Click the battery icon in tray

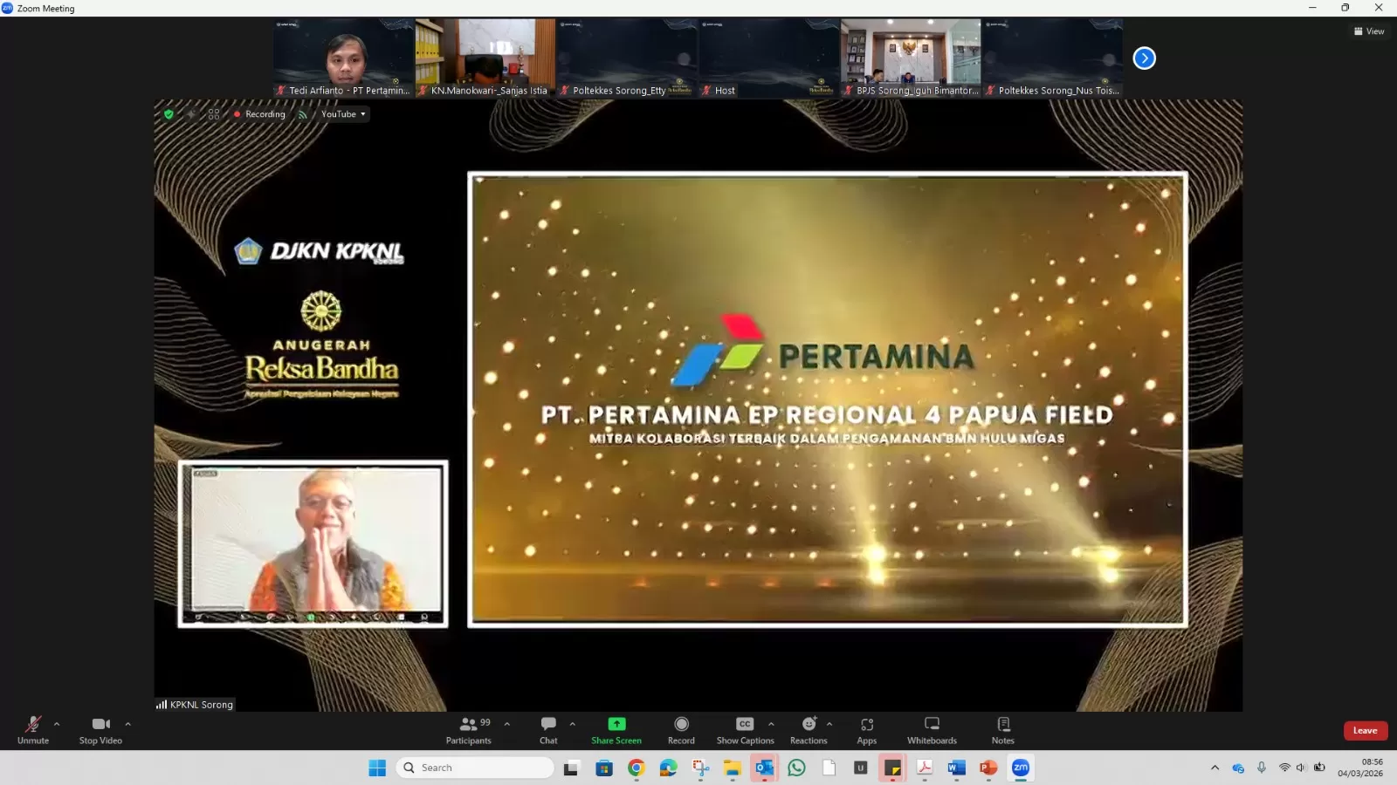1319,768
